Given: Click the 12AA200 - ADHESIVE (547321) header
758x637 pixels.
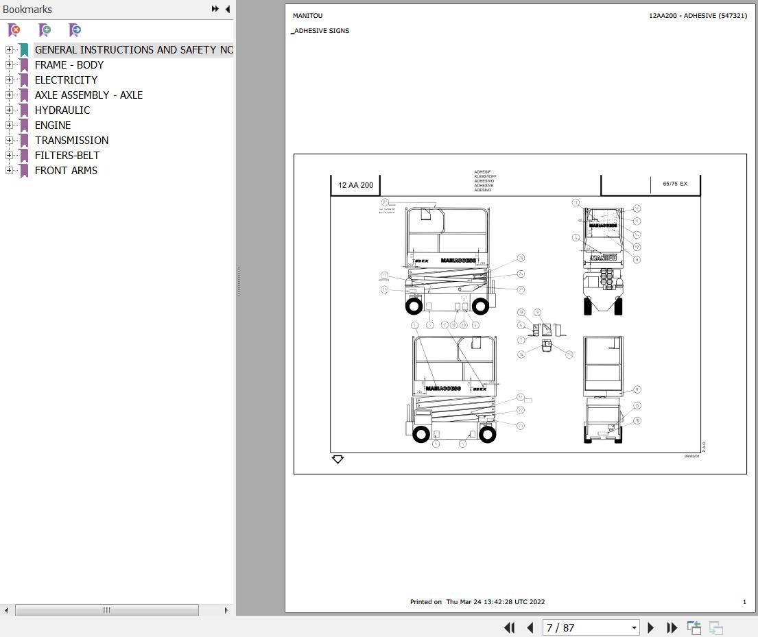Looking at the screenshot, I should [698, 16].
